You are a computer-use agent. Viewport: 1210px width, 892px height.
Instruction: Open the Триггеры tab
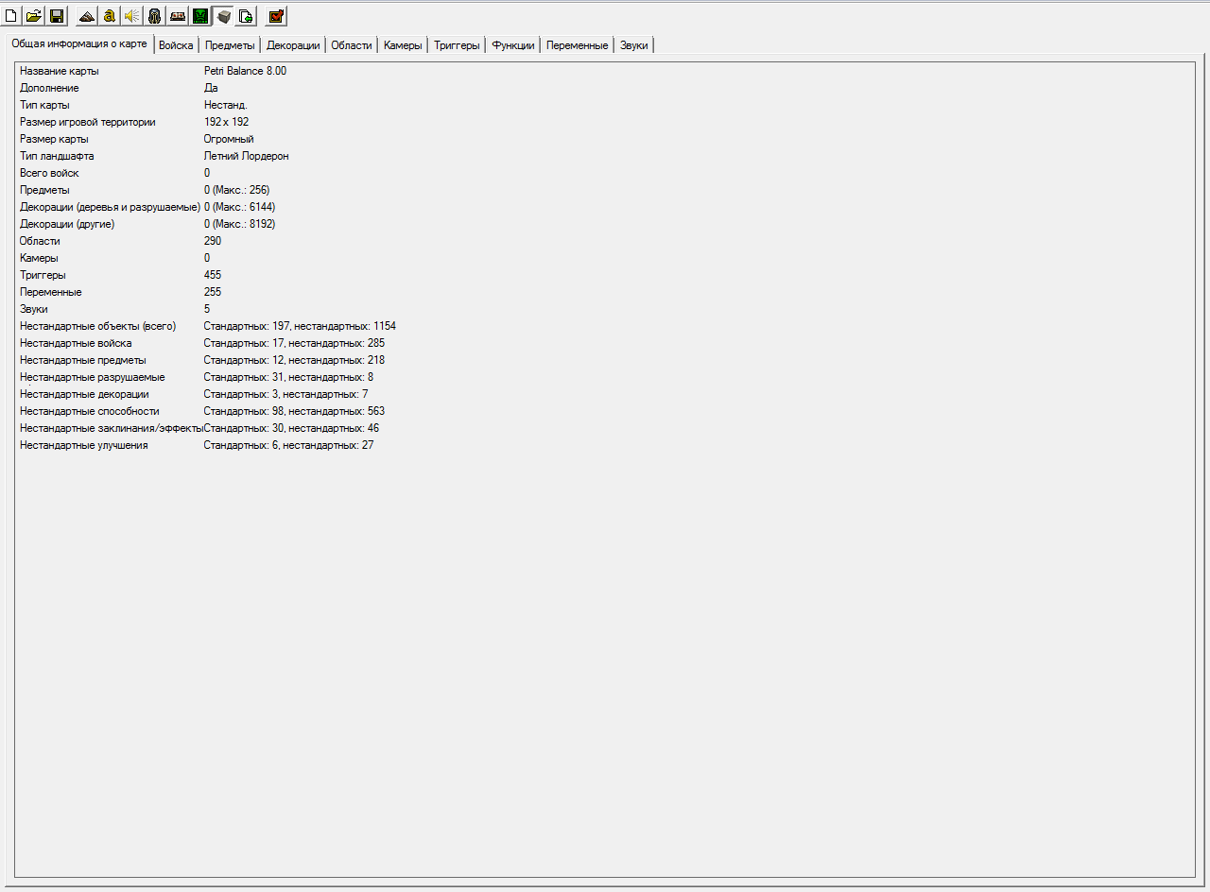(x=458, y=45)
